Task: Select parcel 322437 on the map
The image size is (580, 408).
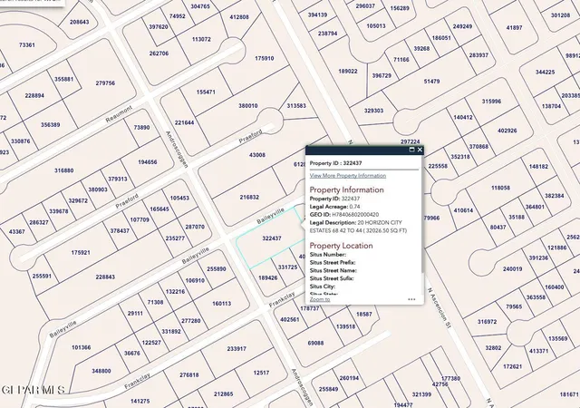Action: click(272, 238)
